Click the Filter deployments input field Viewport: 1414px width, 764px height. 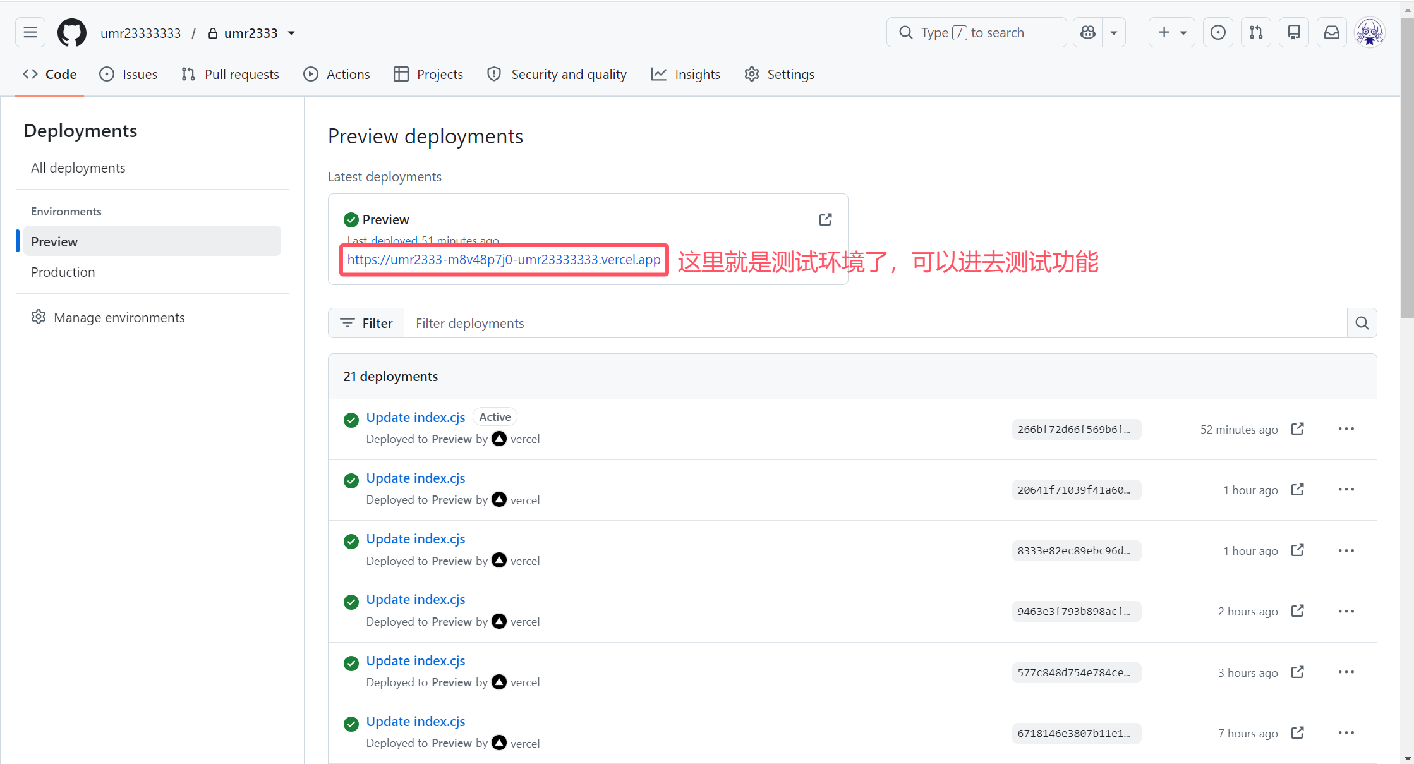(875, 323)
